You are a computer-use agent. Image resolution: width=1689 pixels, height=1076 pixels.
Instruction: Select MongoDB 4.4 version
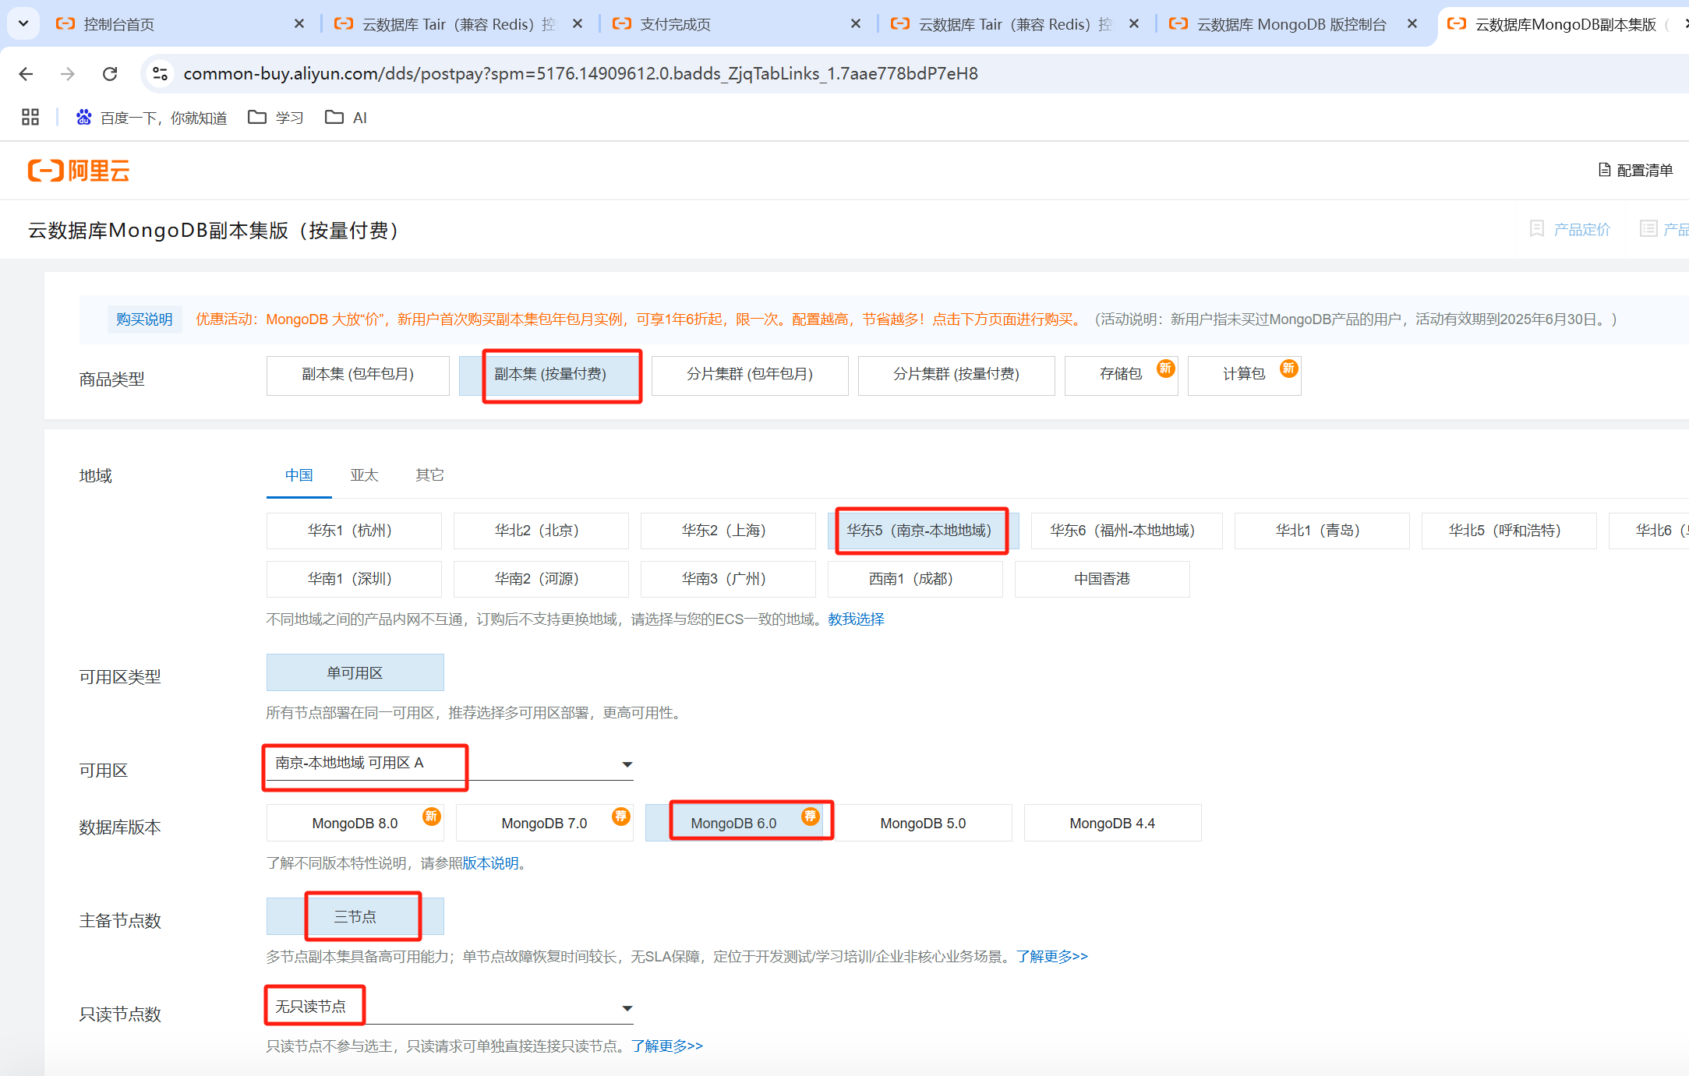[x=1112, y=824]
